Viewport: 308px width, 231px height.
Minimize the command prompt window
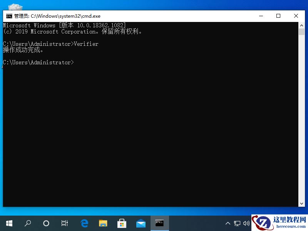pyautogui.click(x=261, y=16)
